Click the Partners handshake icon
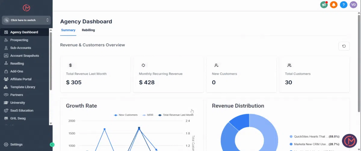361x151 pixels. 6,95
